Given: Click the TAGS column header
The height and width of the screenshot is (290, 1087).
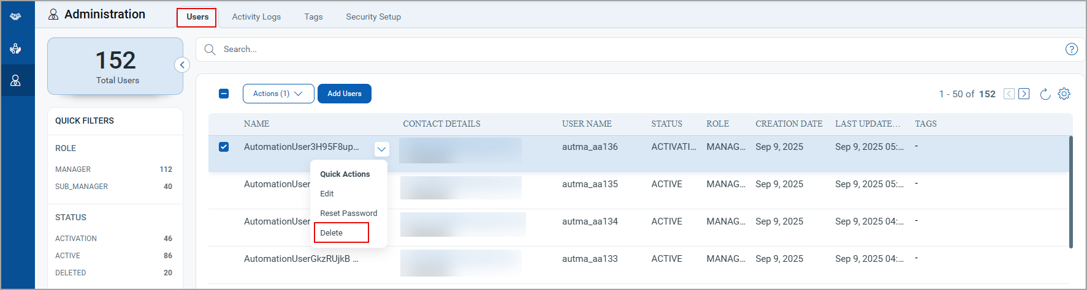Looking at the screenshot, I should [x=926, y=124].
